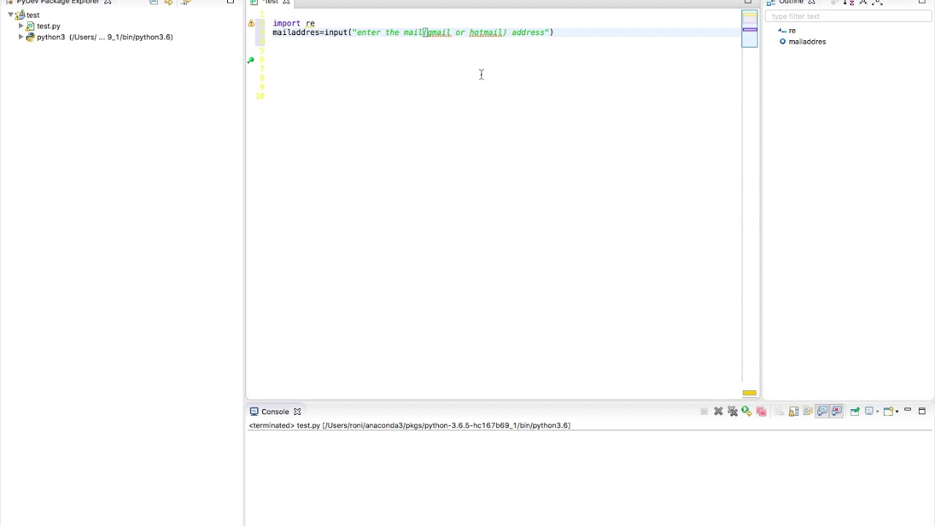Click the yellow warning marker on the overview ruler

pos(749,393)
